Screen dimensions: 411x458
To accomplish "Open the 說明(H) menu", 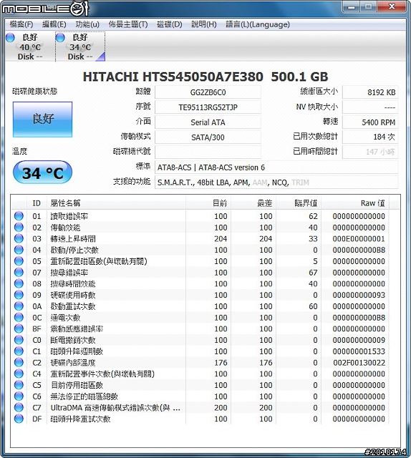I will (204, 24).
